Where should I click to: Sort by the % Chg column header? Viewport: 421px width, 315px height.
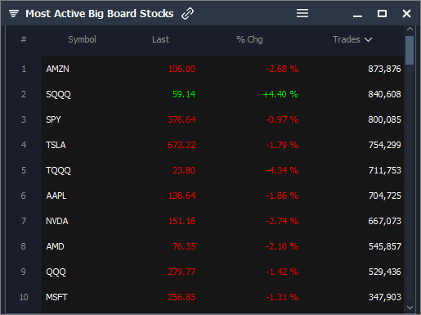pyautogui.click(x=249, y=39)
